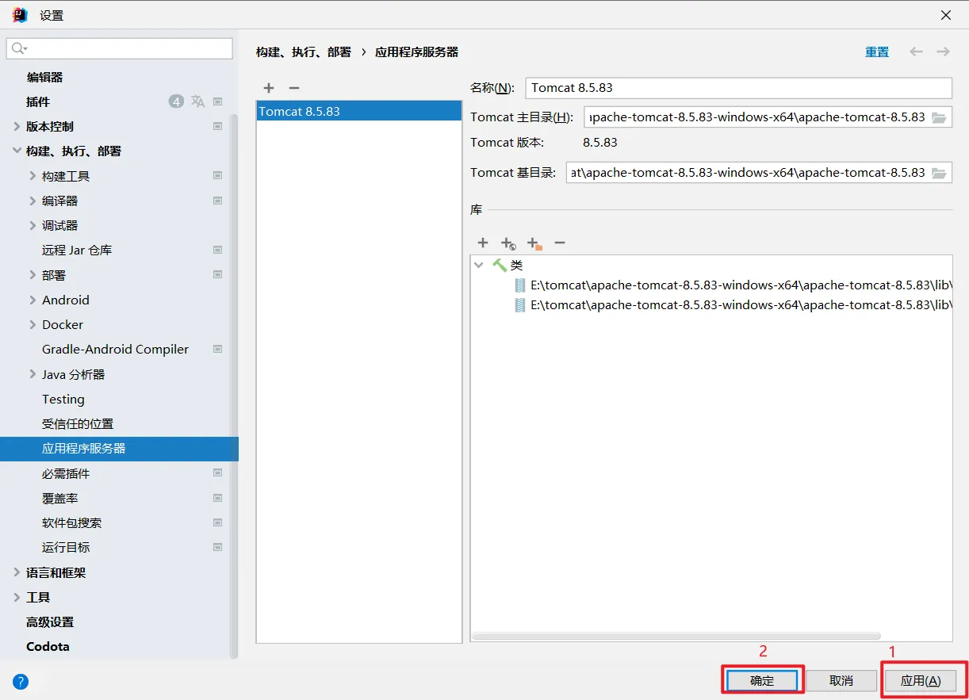Open 受信任的位置 settings
The image size is (969, 700).
(78, 423)
